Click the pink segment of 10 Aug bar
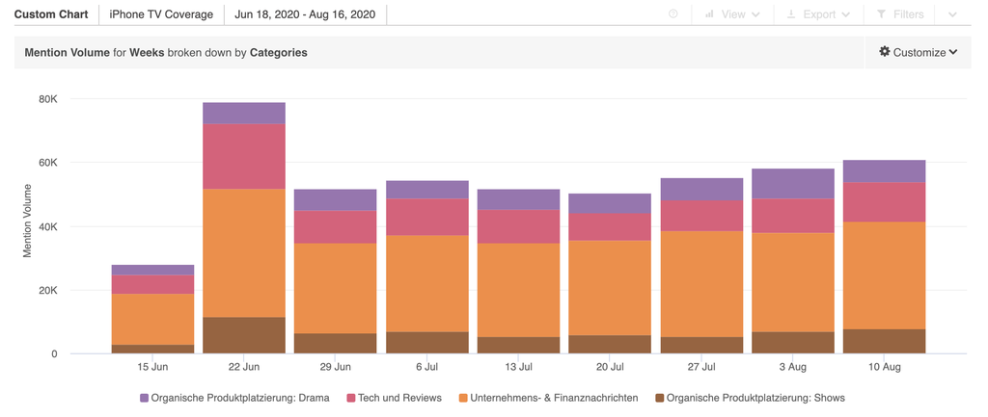The width and height of the screenshot is (988, 417). (885, 202)
